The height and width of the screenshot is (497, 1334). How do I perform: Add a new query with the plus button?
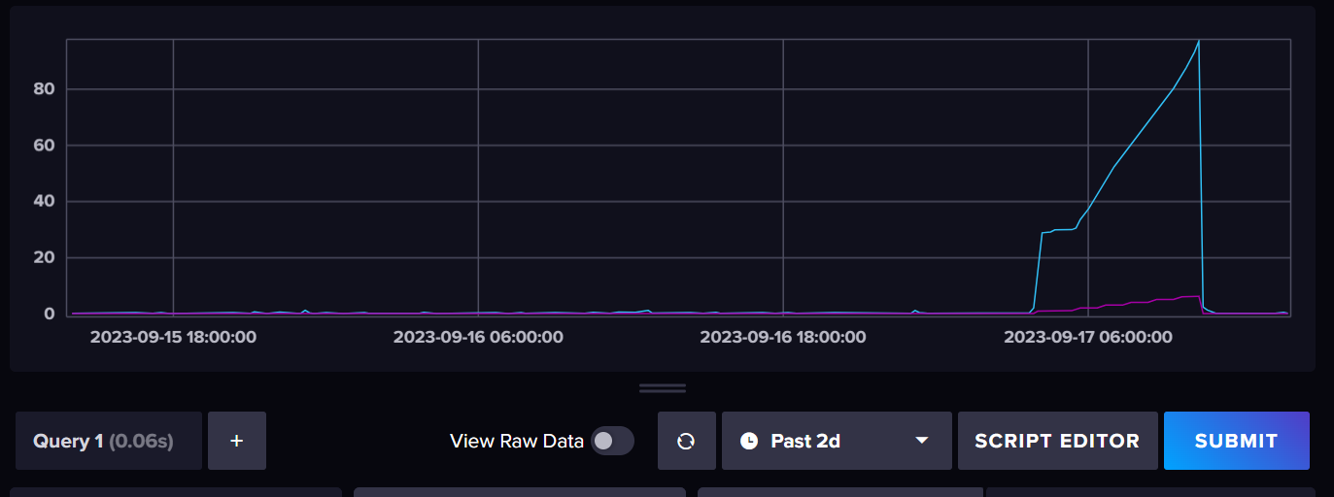pyautogui.click(x=237, y=441)
